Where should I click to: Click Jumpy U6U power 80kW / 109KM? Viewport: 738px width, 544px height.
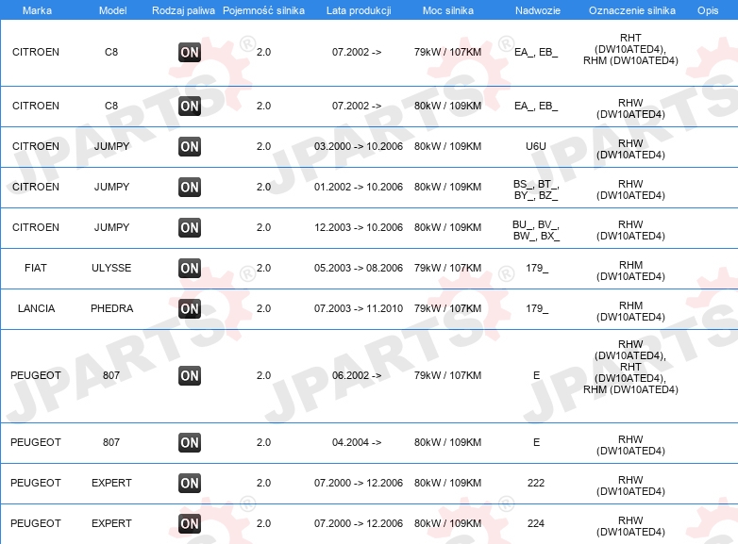click(447, 146)
